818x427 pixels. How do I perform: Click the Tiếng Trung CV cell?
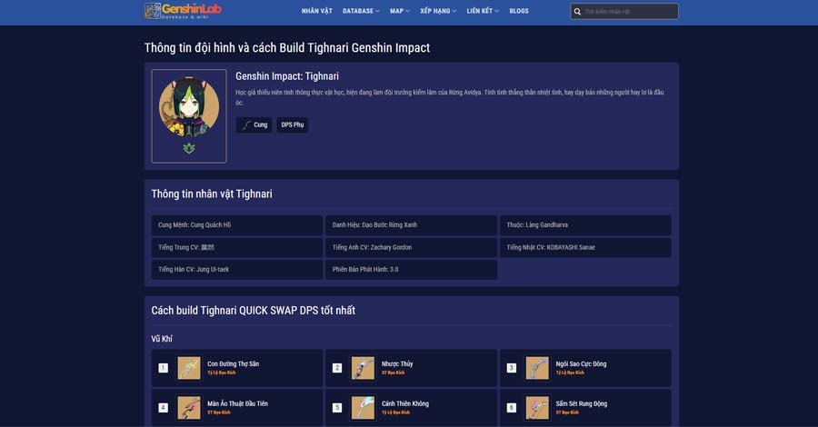[237, 248]
